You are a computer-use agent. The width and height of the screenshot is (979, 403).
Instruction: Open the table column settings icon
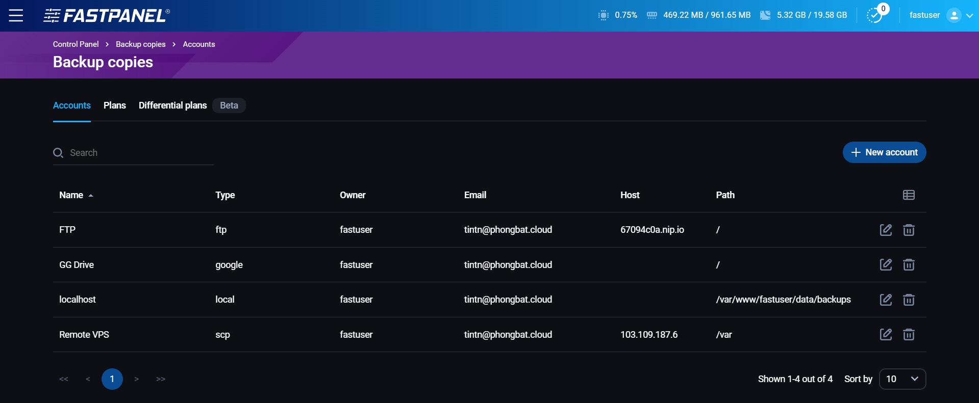click(909, 195)
